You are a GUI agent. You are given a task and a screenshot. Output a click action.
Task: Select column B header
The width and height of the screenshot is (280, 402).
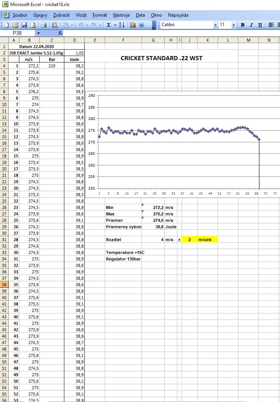click(29, 40)
